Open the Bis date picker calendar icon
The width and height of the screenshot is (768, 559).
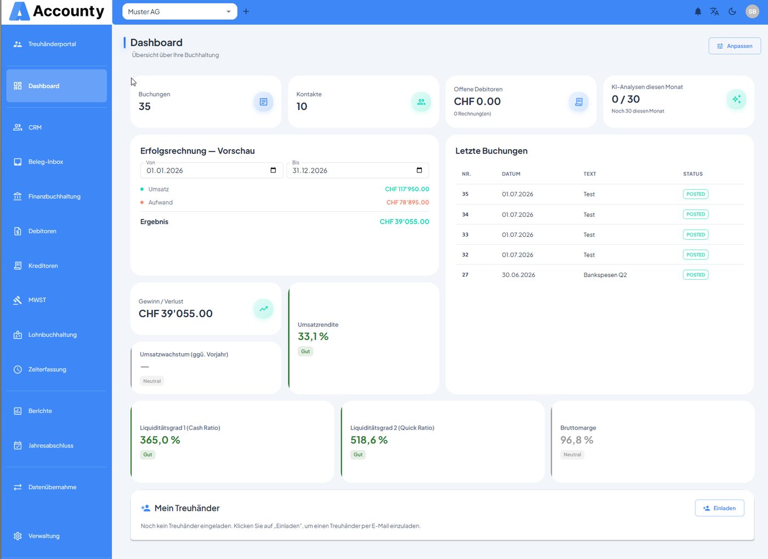[x=419, y=170]
